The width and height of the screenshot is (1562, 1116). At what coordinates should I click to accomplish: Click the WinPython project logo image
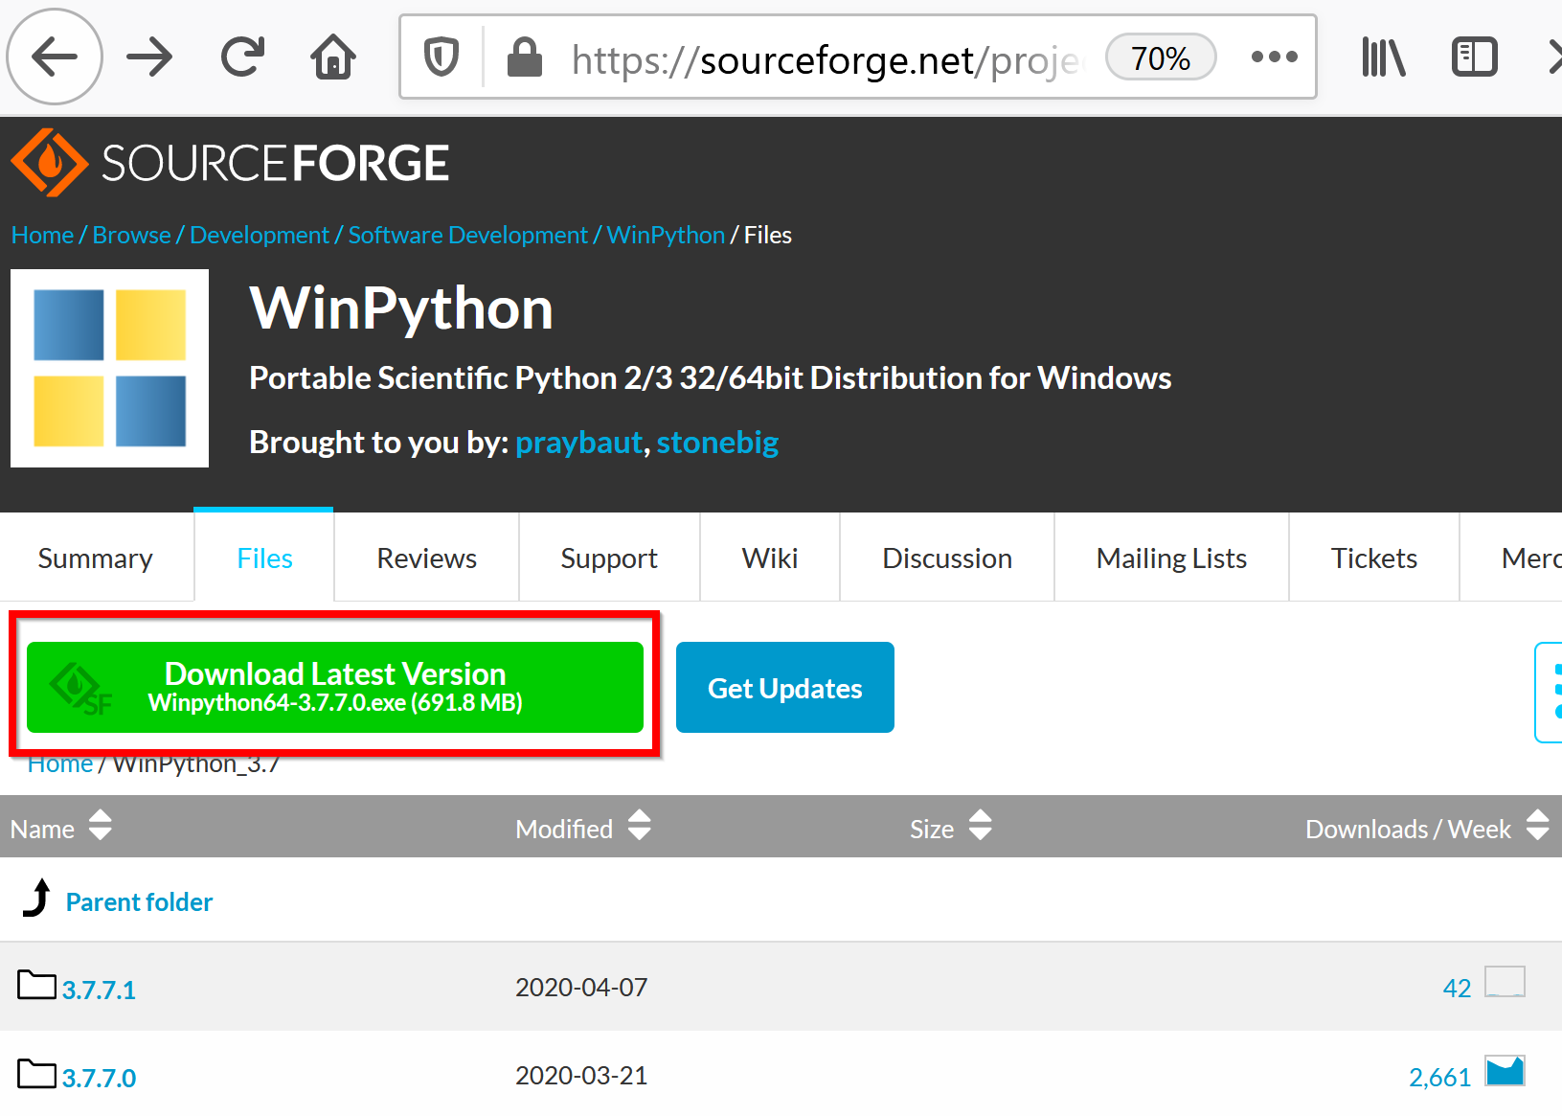coord(109,368)
